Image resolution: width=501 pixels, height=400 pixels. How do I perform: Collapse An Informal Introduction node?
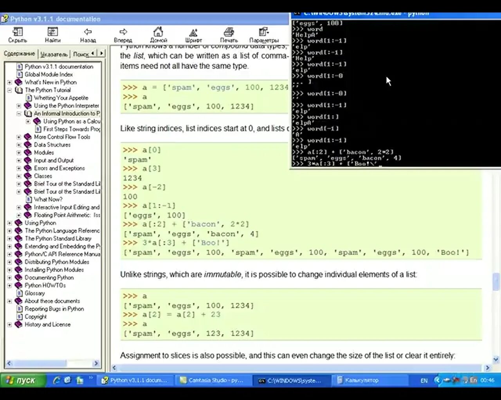19,113
